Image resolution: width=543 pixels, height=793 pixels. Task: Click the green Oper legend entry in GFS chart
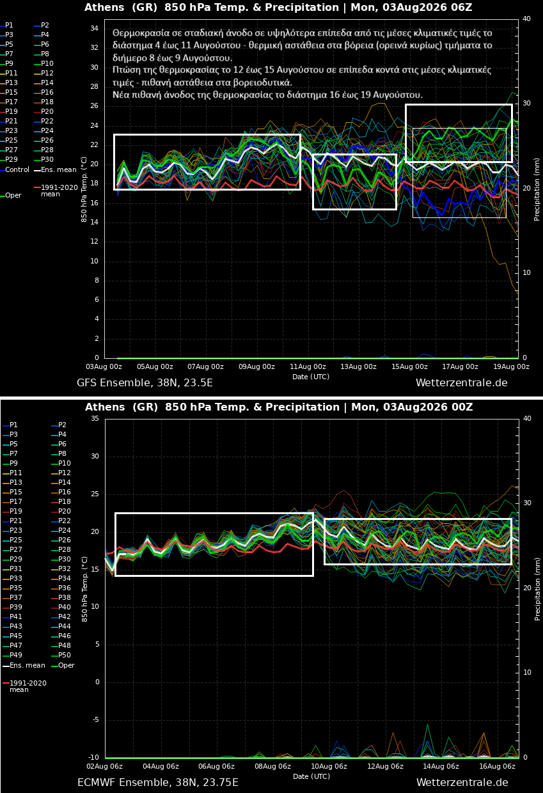coord(11,196)
